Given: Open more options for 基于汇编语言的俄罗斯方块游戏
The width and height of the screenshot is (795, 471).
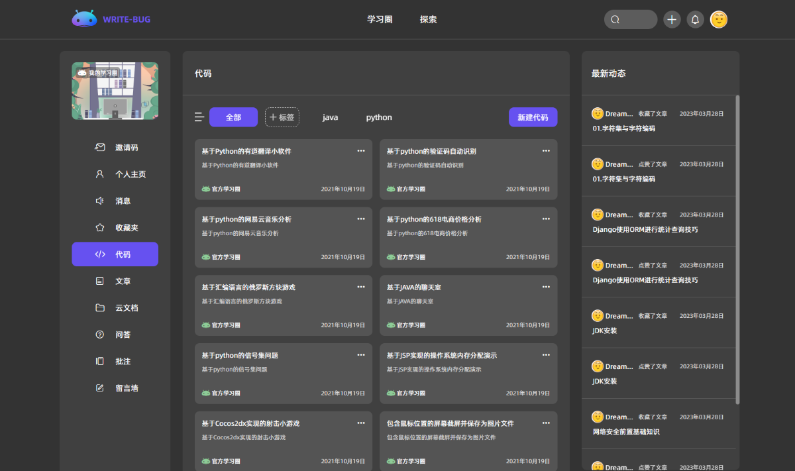Looking at the screenshot, I should pos(361,287).
